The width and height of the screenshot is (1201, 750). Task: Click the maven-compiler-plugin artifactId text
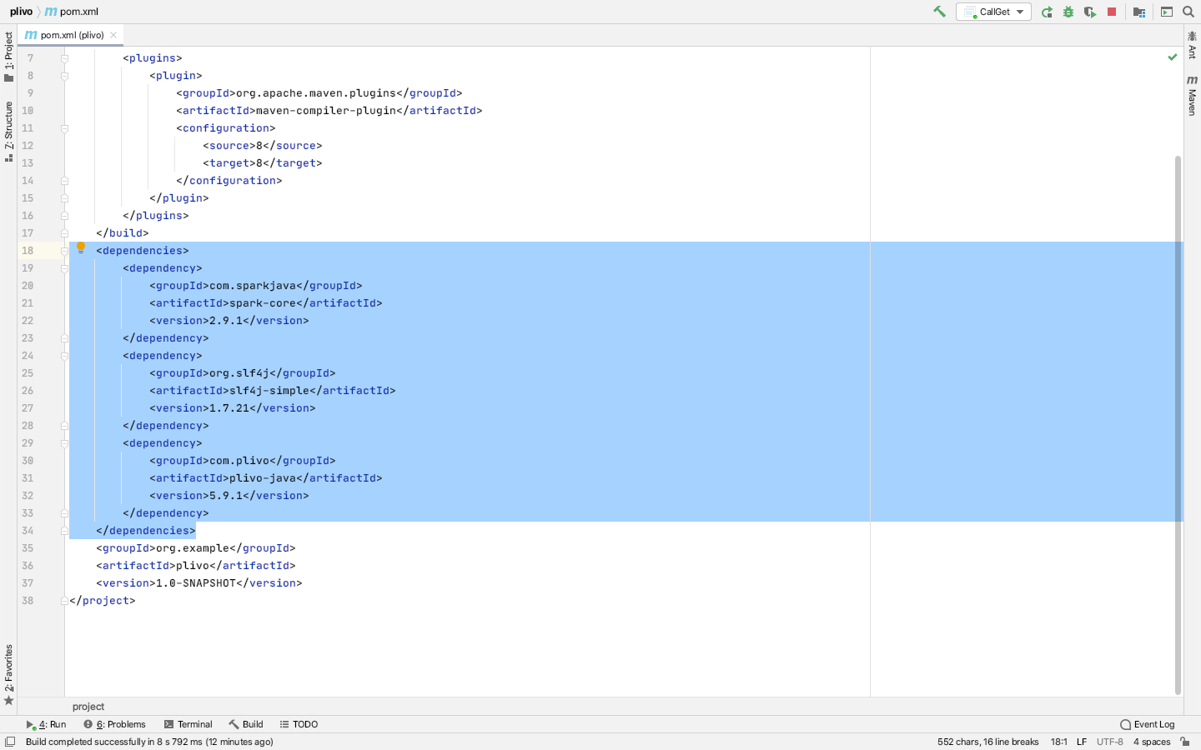pos(326,111)
